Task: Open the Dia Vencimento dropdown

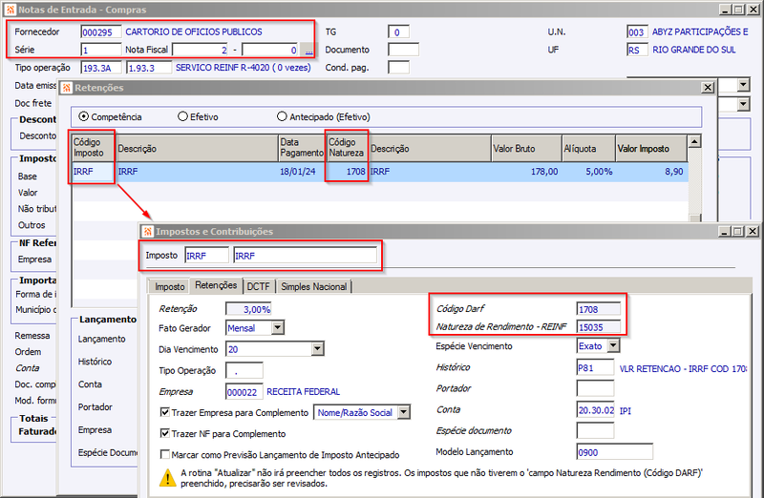Action: pos(318,348)
